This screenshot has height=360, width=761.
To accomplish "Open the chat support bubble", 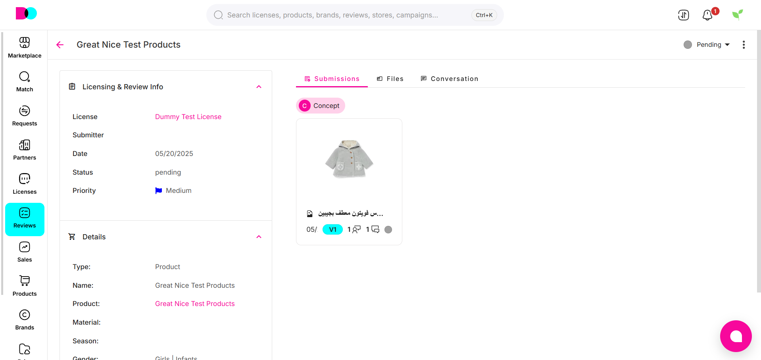I will [x=736, y=336].
